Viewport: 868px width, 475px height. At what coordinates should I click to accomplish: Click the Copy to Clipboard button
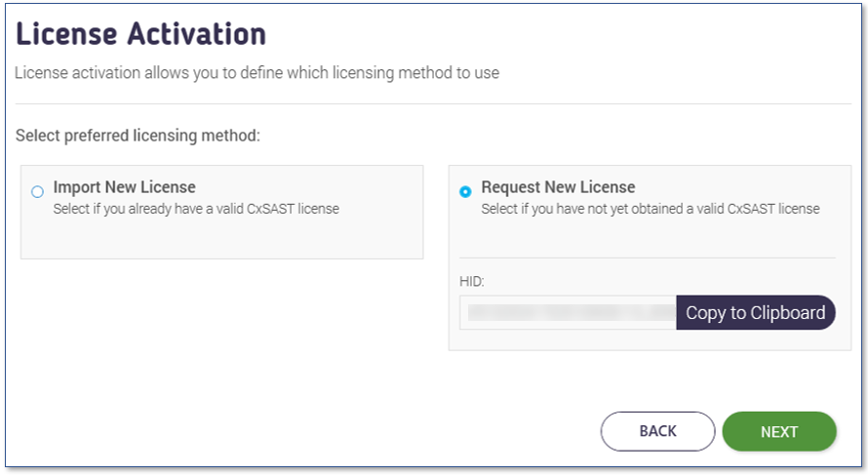756,313
